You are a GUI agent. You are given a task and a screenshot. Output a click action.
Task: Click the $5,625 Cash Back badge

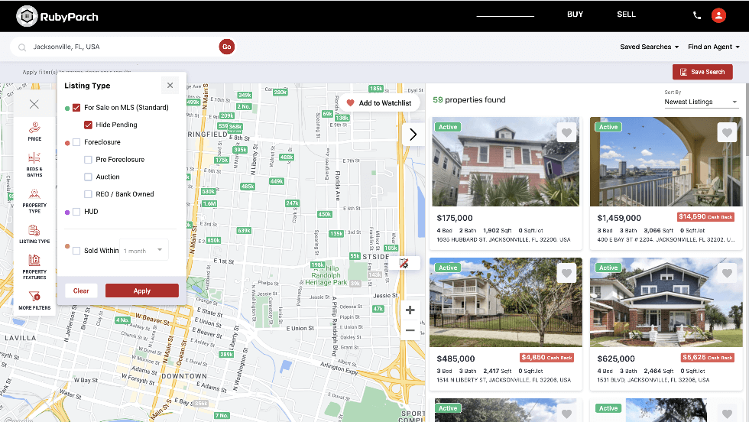click(707, 358)
